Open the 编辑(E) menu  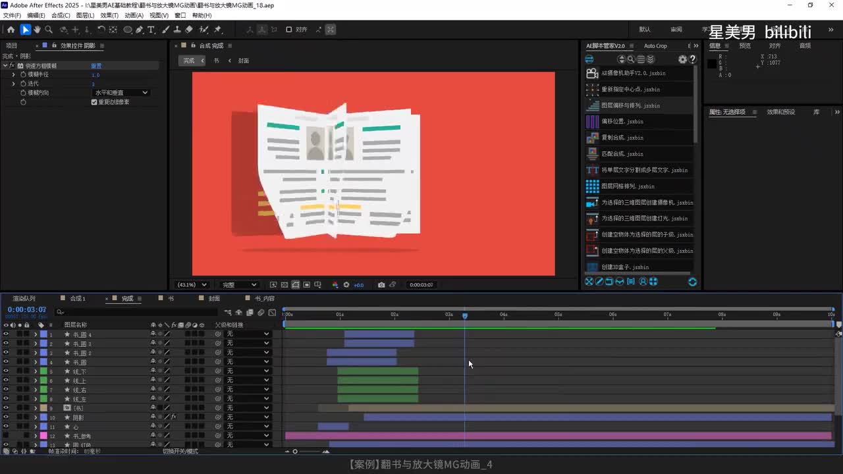click(x=36, y=15)
